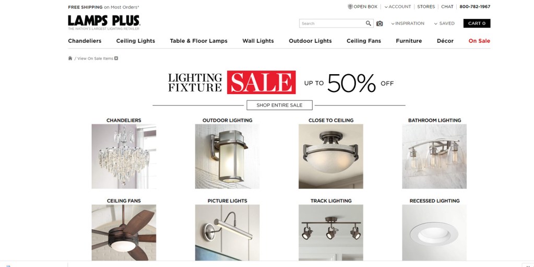534x267 pixels.
Task: Open the Stores link
Action: click(x=426, y=6)
